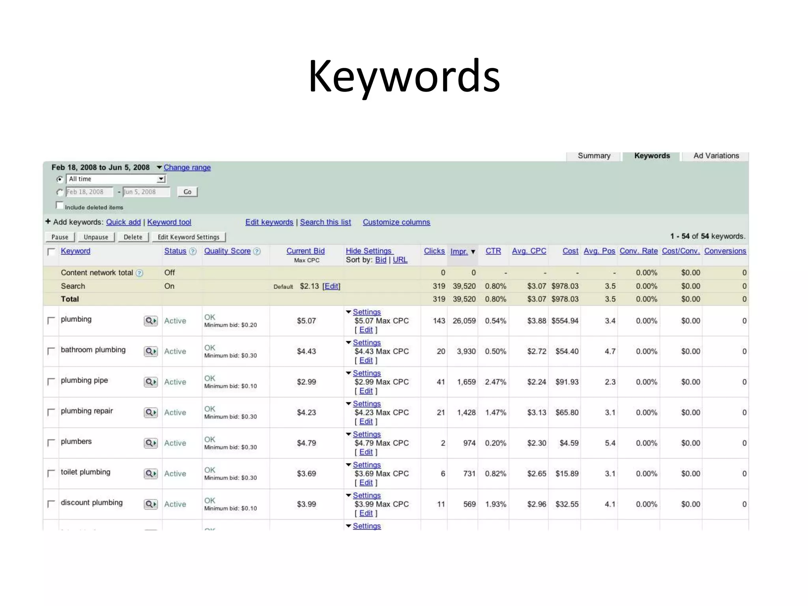This screenshot has height=606, width=808.
Task: Open Customize columns link
Action: [x=397, y=222]
